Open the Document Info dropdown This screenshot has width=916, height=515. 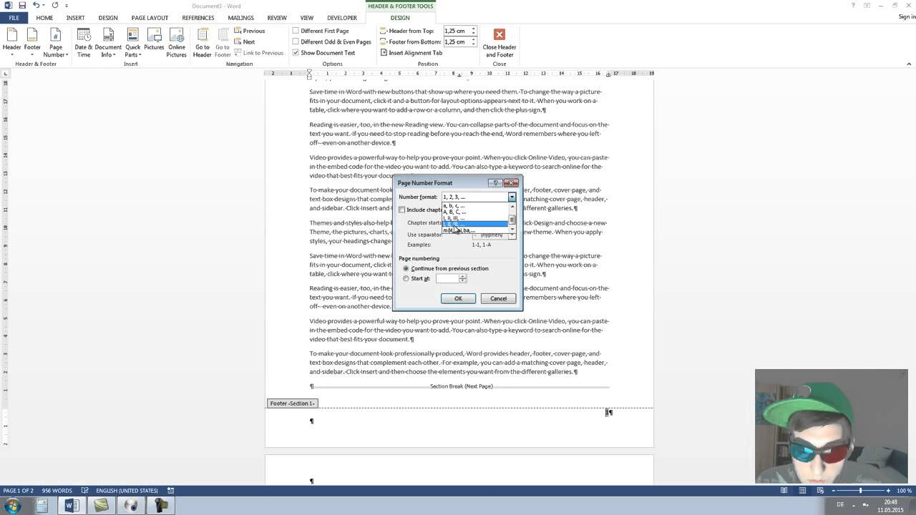pos(108,42)
